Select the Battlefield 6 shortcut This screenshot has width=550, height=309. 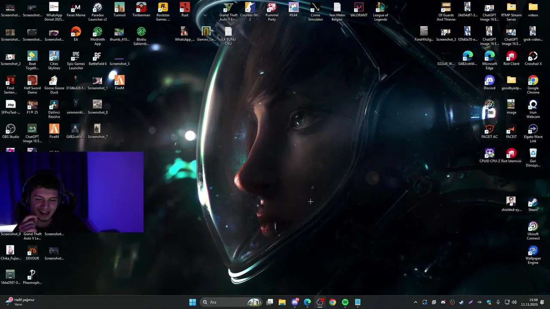click(98, 59)
